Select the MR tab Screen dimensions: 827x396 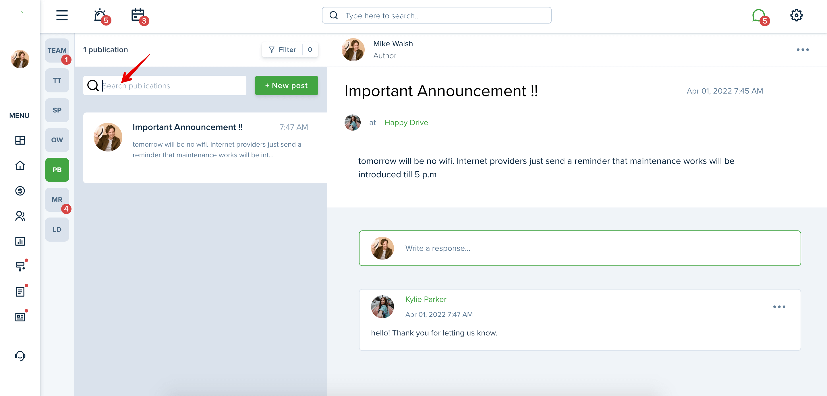click(57, 200)
